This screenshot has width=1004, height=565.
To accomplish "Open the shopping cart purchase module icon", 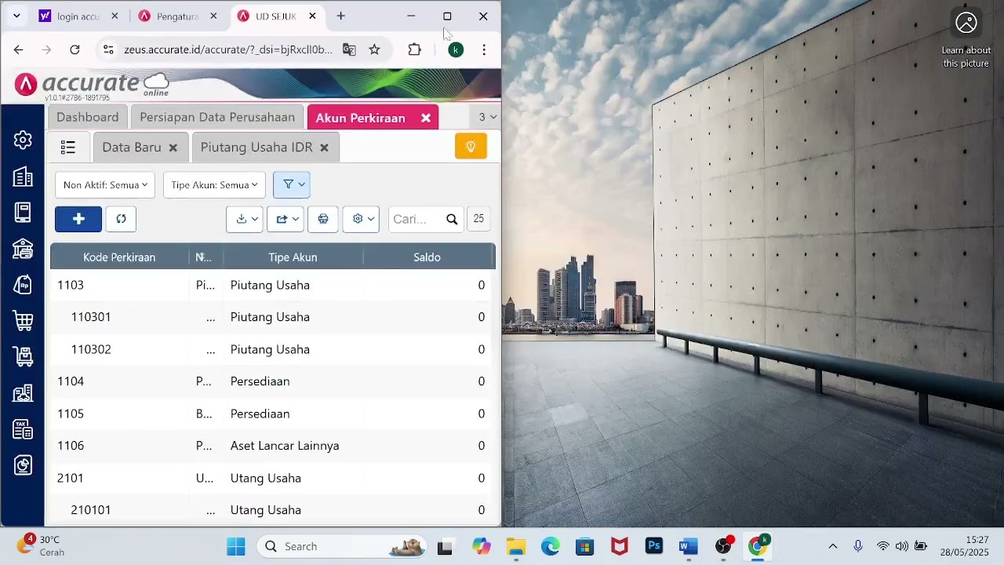I will click(x=23, y=321).
